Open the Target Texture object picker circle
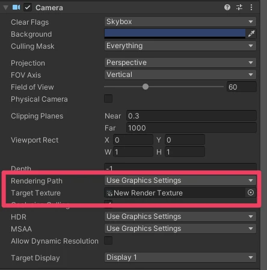The height and width of the screenshot is (270, 267). [x=251, y=192]
